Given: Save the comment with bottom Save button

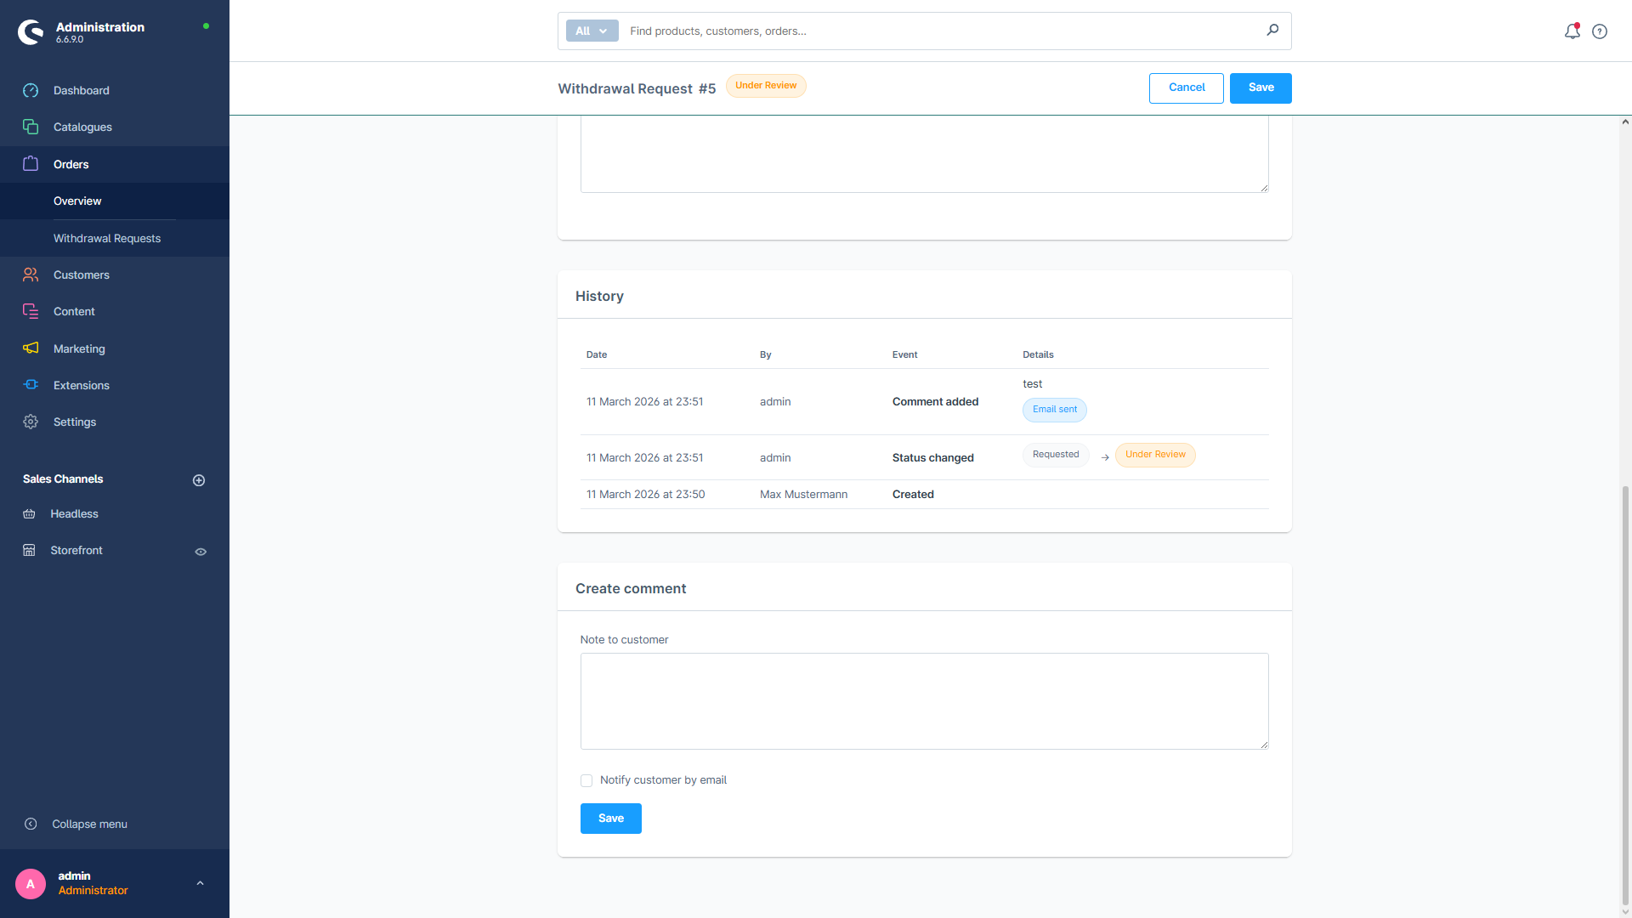Looking at the screenshot, I should [610, 819].
